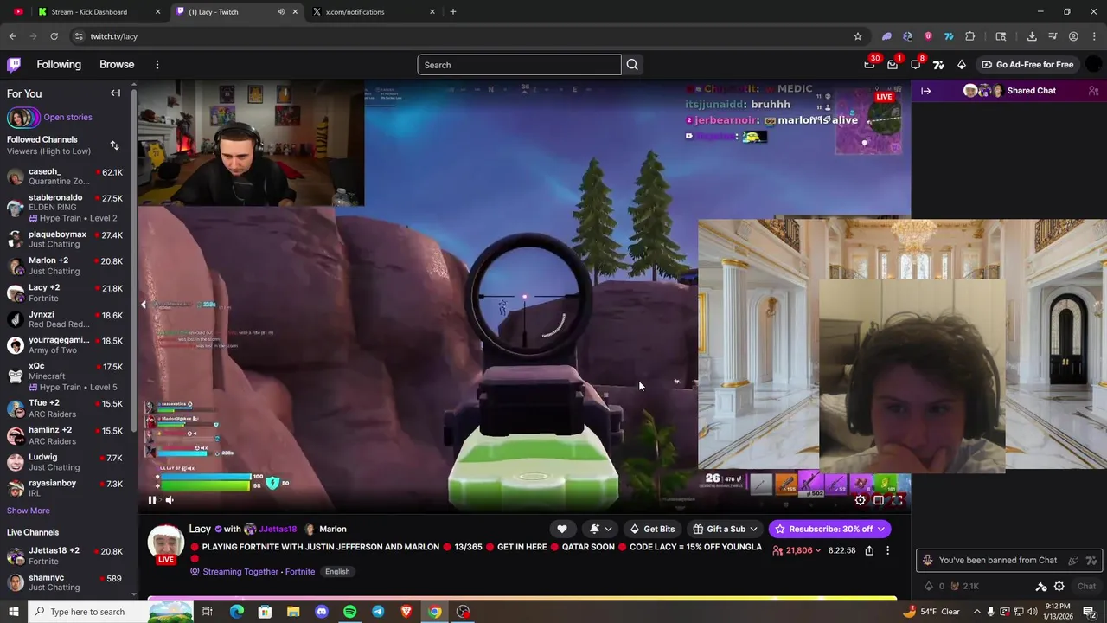Open the Chrome extensions puzzle icon
Screen dimensions: 1107x623
point(969,36)
